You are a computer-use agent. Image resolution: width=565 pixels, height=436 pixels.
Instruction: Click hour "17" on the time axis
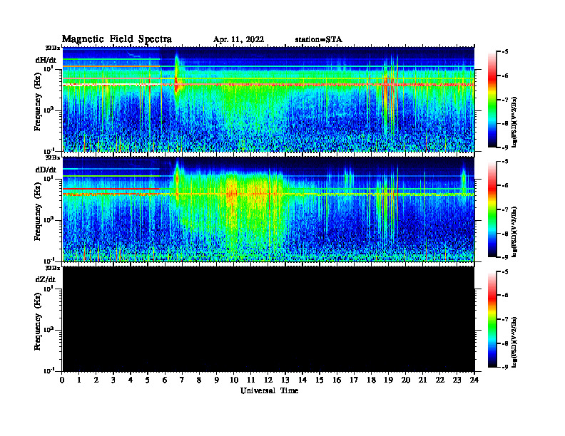point(354,380)
